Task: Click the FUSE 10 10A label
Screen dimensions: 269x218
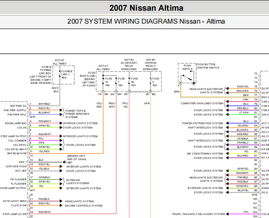Action: point(108,82)
